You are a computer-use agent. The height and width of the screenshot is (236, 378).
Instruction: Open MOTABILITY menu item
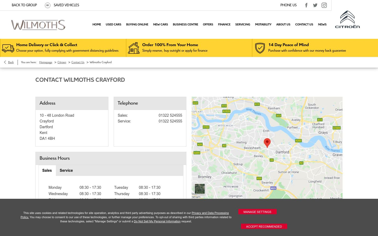pos(263,24)
